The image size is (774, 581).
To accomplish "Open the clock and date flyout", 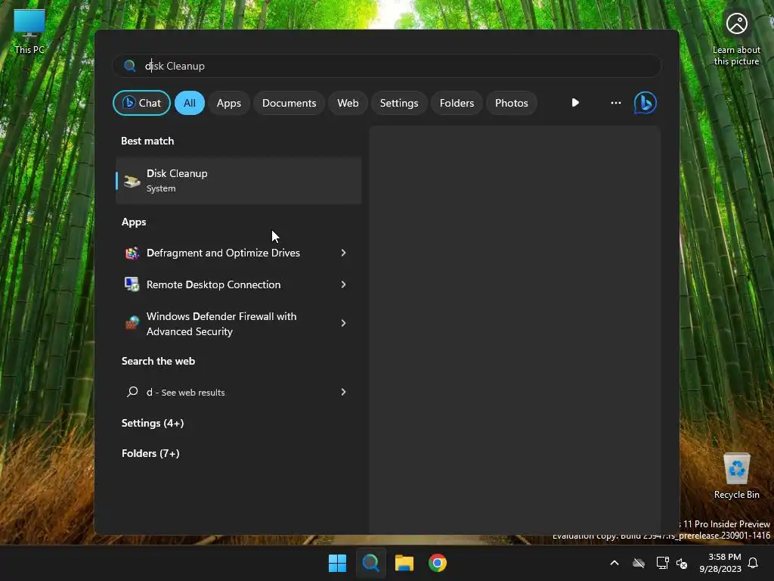I will [x=720, y=563].
